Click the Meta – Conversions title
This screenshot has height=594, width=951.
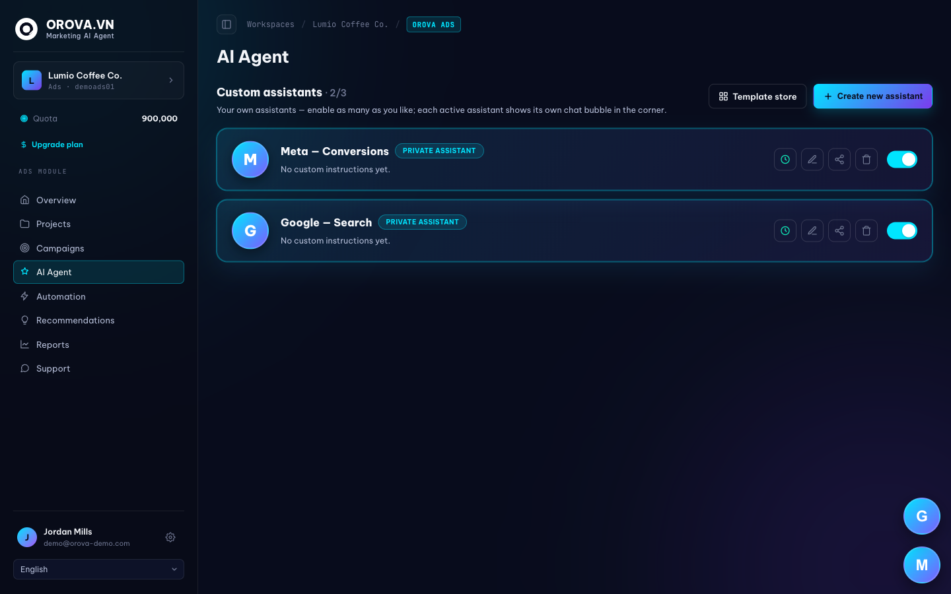pos(335,151)
